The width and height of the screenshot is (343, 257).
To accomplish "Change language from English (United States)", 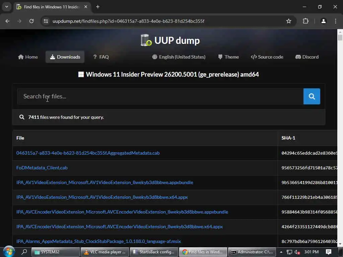I will pos(179,57).
